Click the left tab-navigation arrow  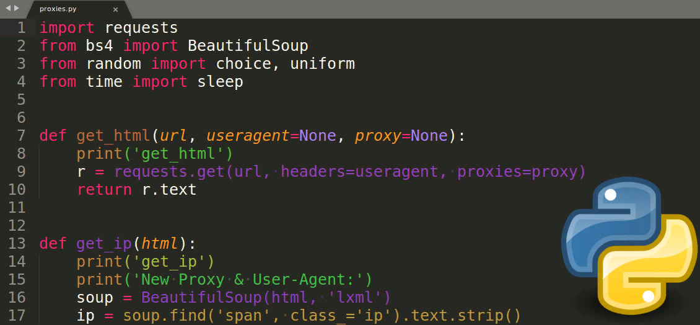point(7,8)
